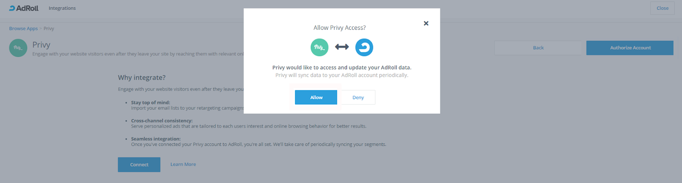Go to the Browse Apps breadcrumb
The width and height of the screenshot is (682, 183).
tap(23, 29)
